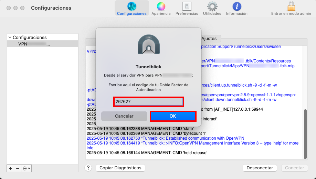Open the Utilidades gear icon
This screenshot has width=316, height=179.
point(212,6)
